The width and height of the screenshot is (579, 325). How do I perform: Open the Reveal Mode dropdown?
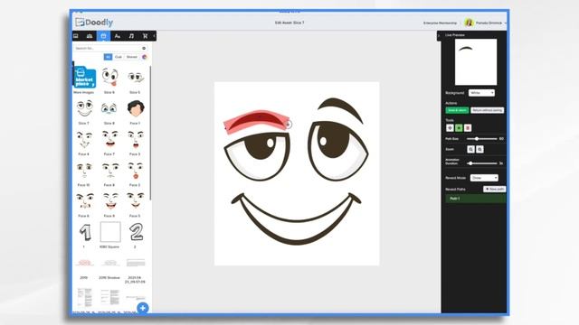tap(484, 178)
